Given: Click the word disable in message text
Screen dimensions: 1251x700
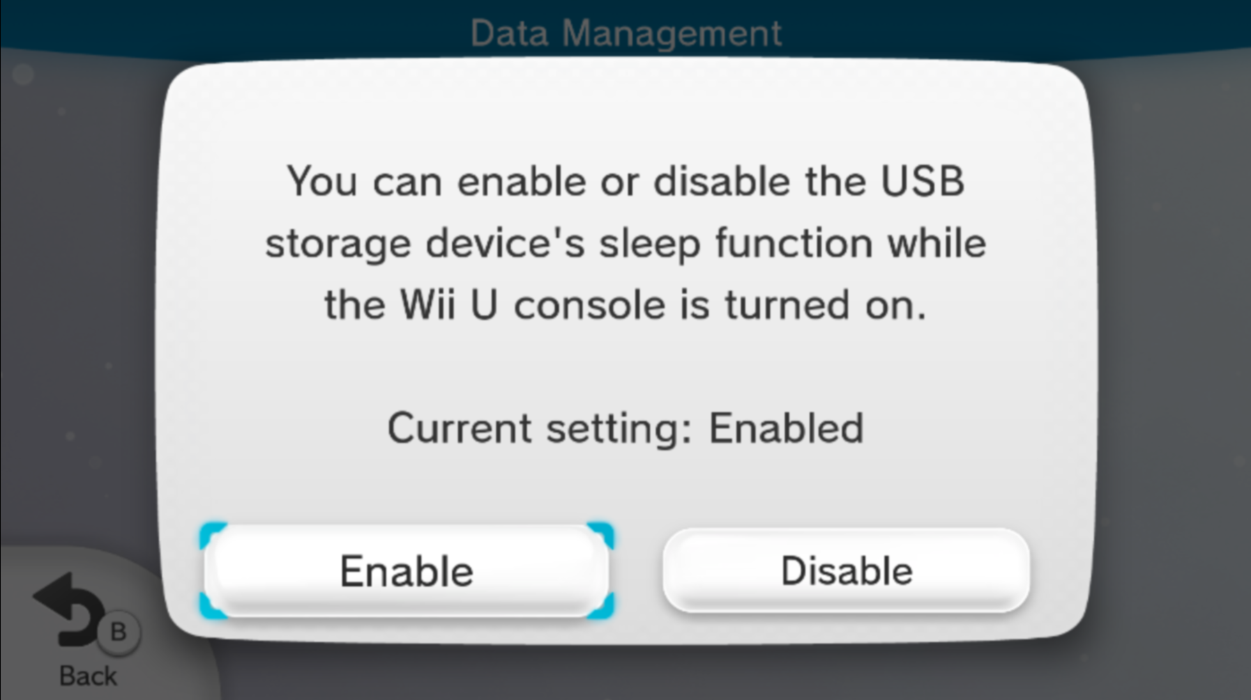Looking at the screenshot, I should coord(722,182).
